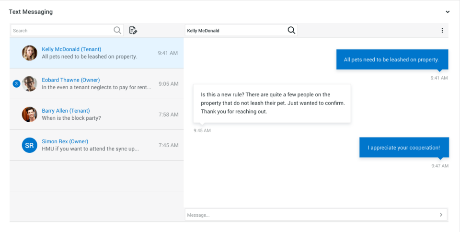
Task: Click Eobard Thawne's avatar photo
Action: pos(30,84)
